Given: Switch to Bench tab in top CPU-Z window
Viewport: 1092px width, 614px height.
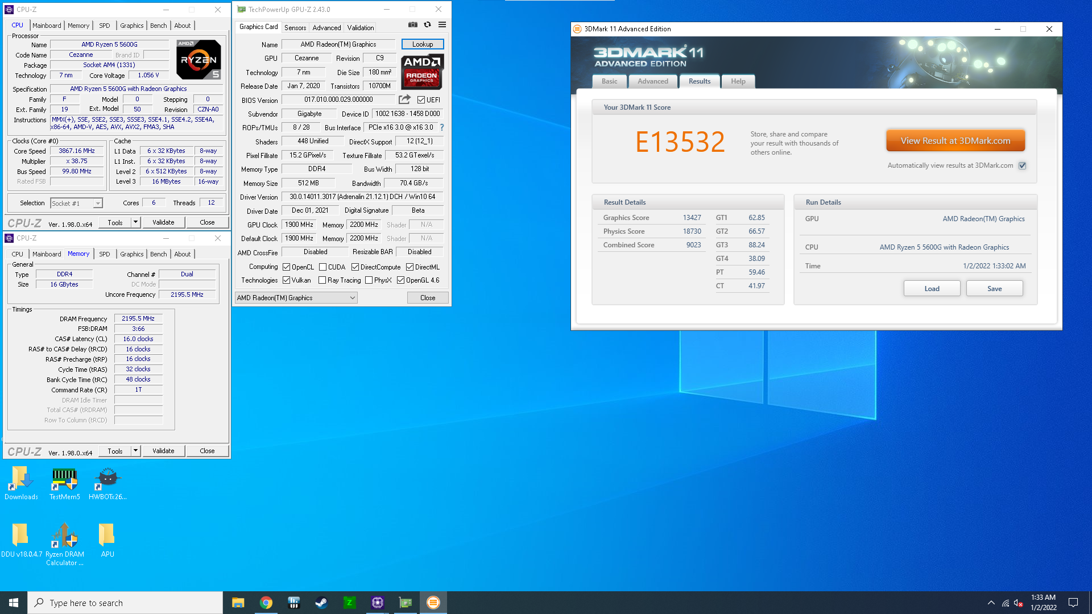Looking at the screenshot, I should [x=159, y=26].
